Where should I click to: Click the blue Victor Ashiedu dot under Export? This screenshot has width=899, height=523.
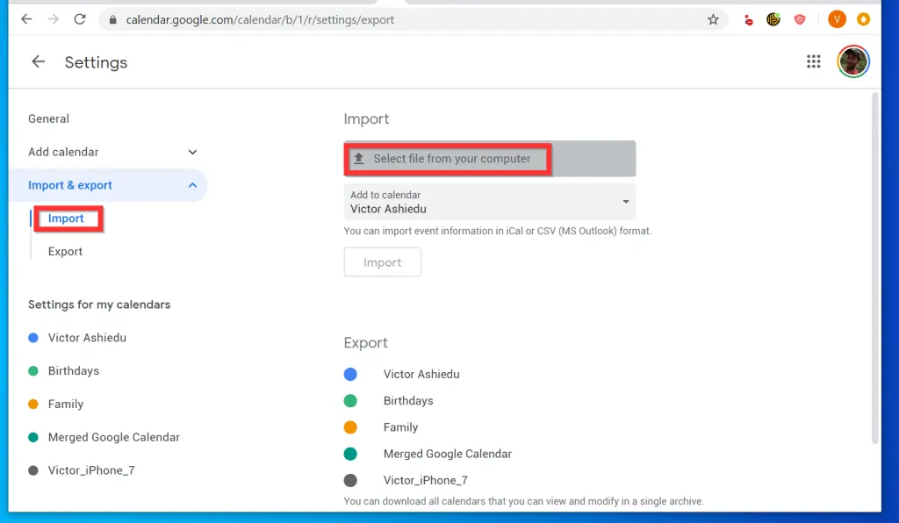point(350,375)
